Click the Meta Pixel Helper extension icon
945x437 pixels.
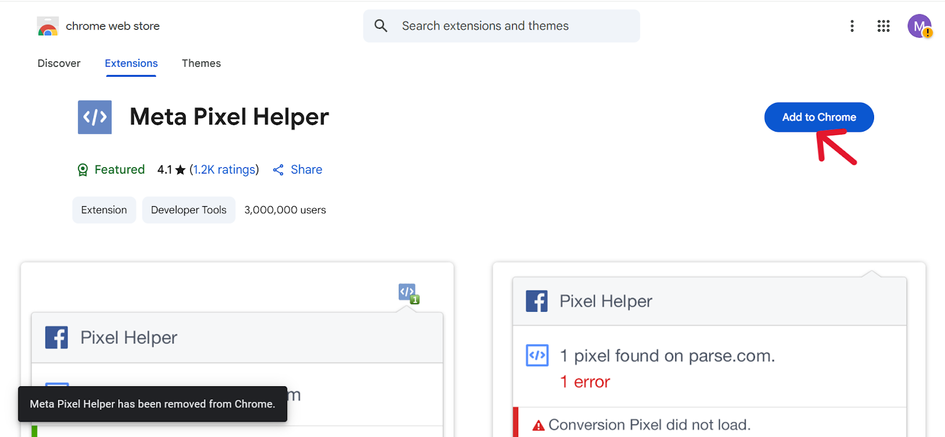click(x=94, y=117)
